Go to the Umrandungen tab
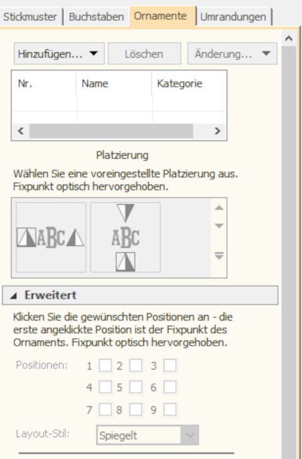 (233, 17)
